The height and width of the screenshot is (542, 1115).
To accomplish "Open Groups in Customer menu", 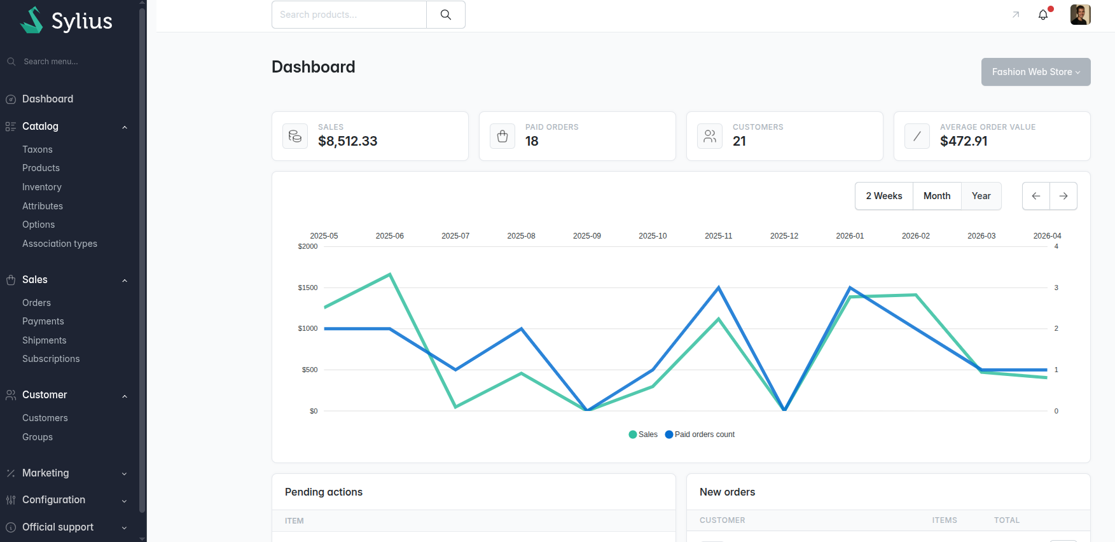I will click(x=38, y=437).
